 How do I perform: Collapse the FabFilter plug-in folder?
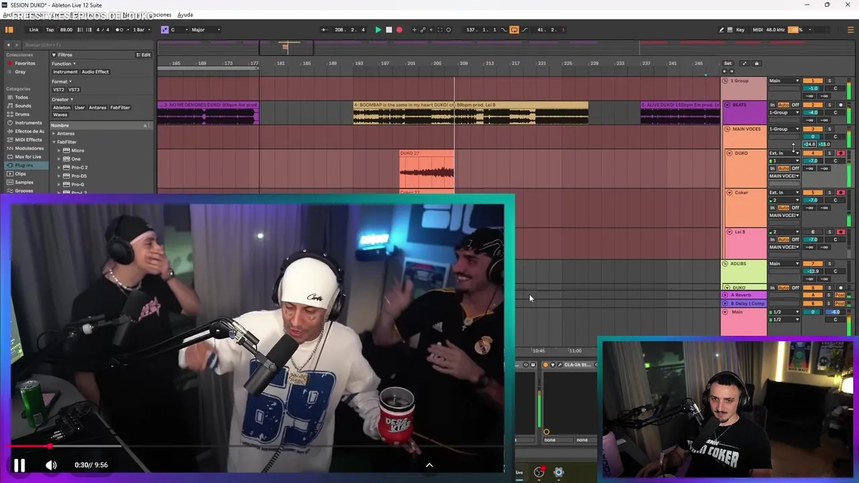[x=54, y=142]
